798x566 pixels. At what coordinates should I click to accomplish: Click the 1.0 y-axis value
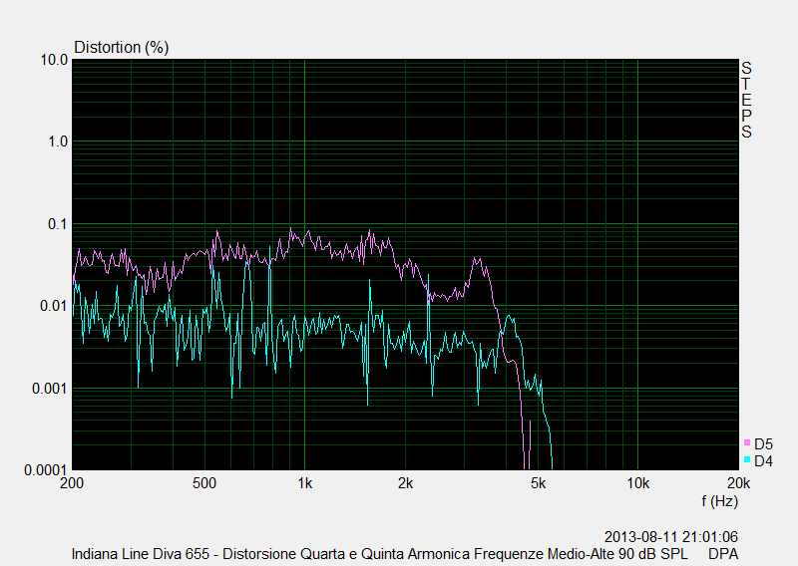coord(58,141)
